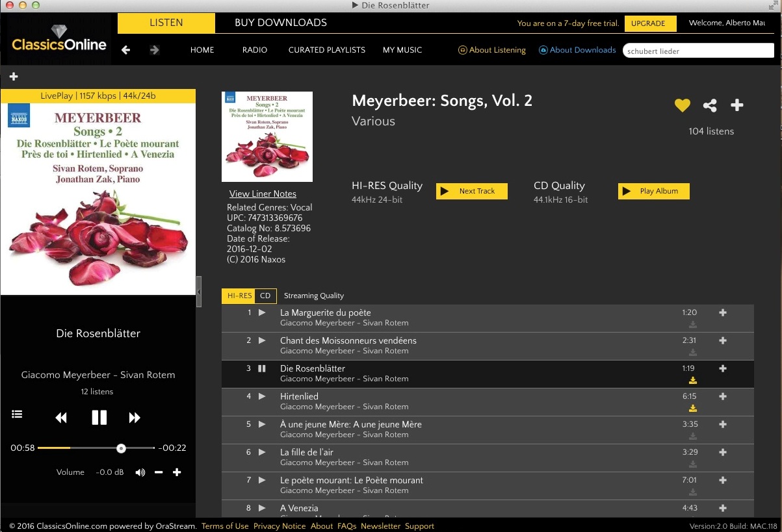The width and height of the screenshot is (782, 532).
Task: Add Le poète mourant with plus icon
Action: tap(723, 480)
